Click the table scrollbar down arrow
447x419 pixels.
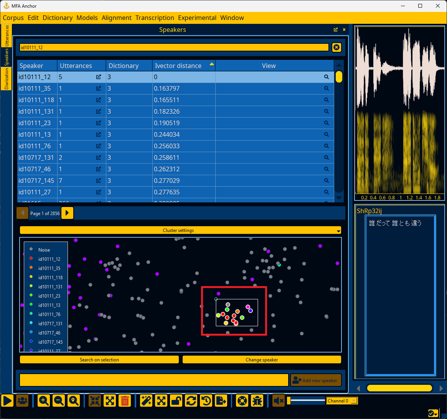point(339,197)
